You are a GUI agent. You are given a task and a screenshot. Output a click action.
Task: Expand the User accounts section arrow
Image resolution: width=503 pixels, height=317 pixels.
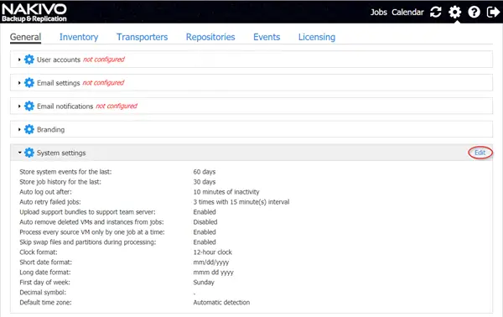19,60
